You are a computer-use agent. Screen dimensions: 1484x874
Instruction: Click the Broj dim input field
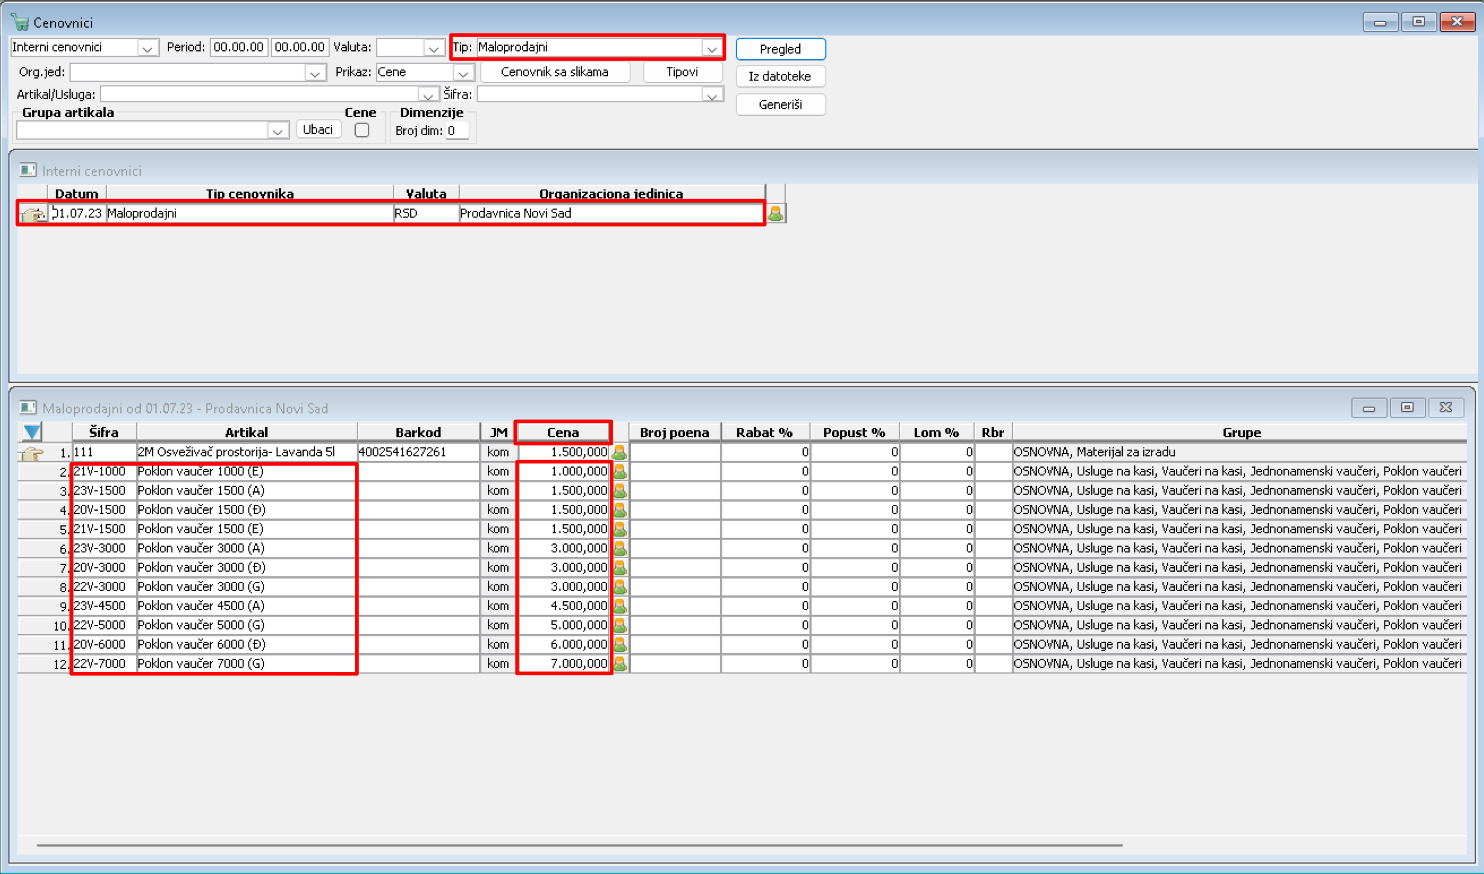457,131
